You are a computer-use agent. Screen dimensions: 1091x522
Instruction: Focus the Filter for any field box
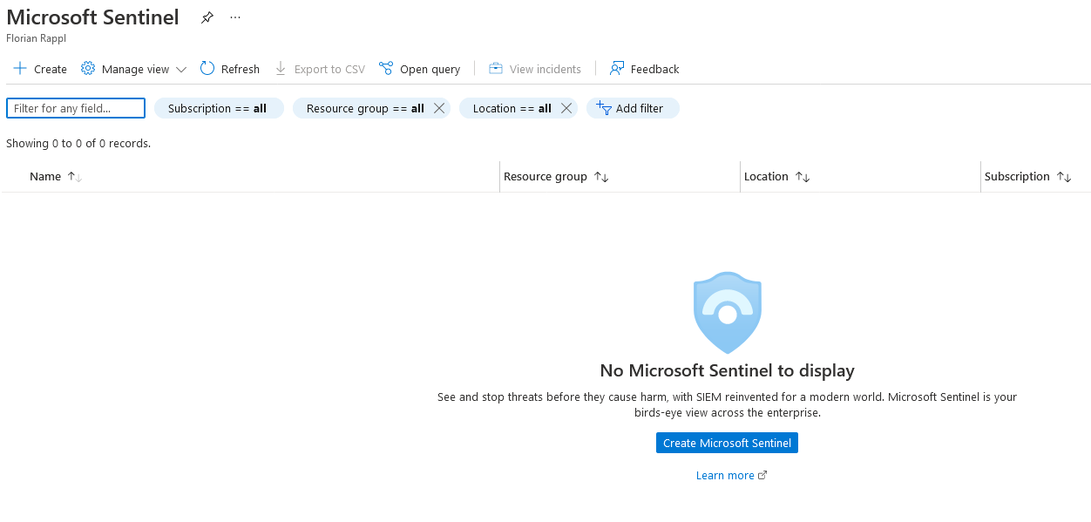(76, 108)
